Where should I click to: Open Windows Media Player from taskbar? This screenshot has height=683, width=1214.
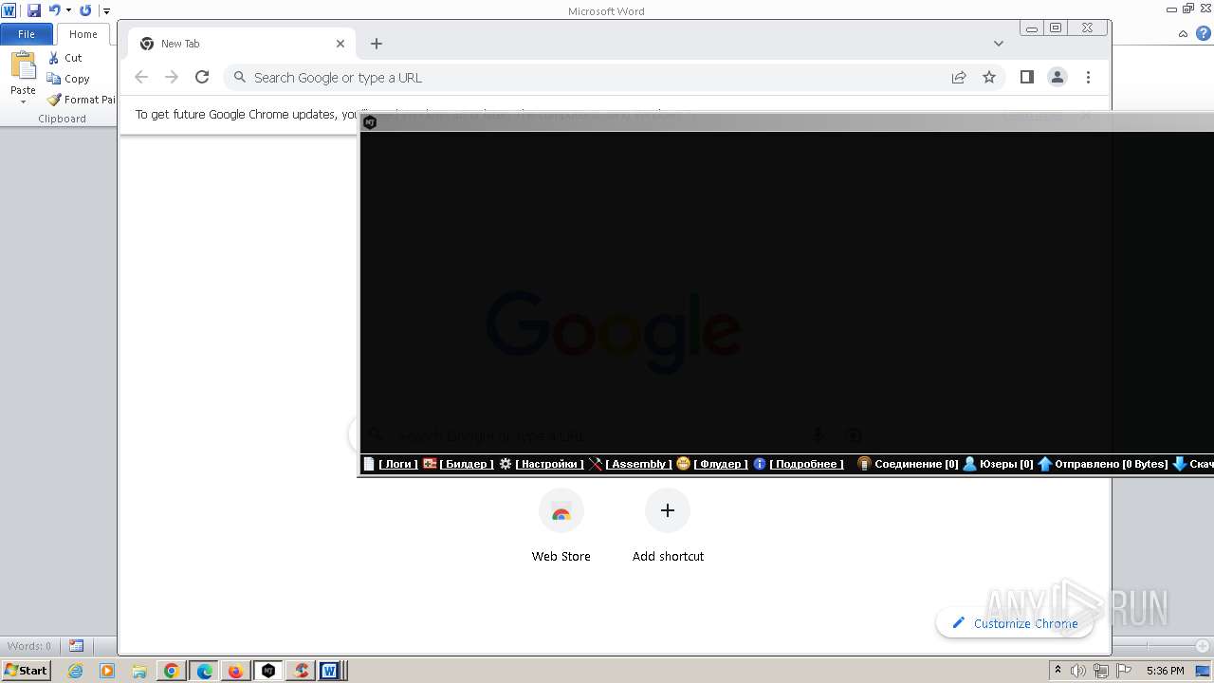pos(107,671)
